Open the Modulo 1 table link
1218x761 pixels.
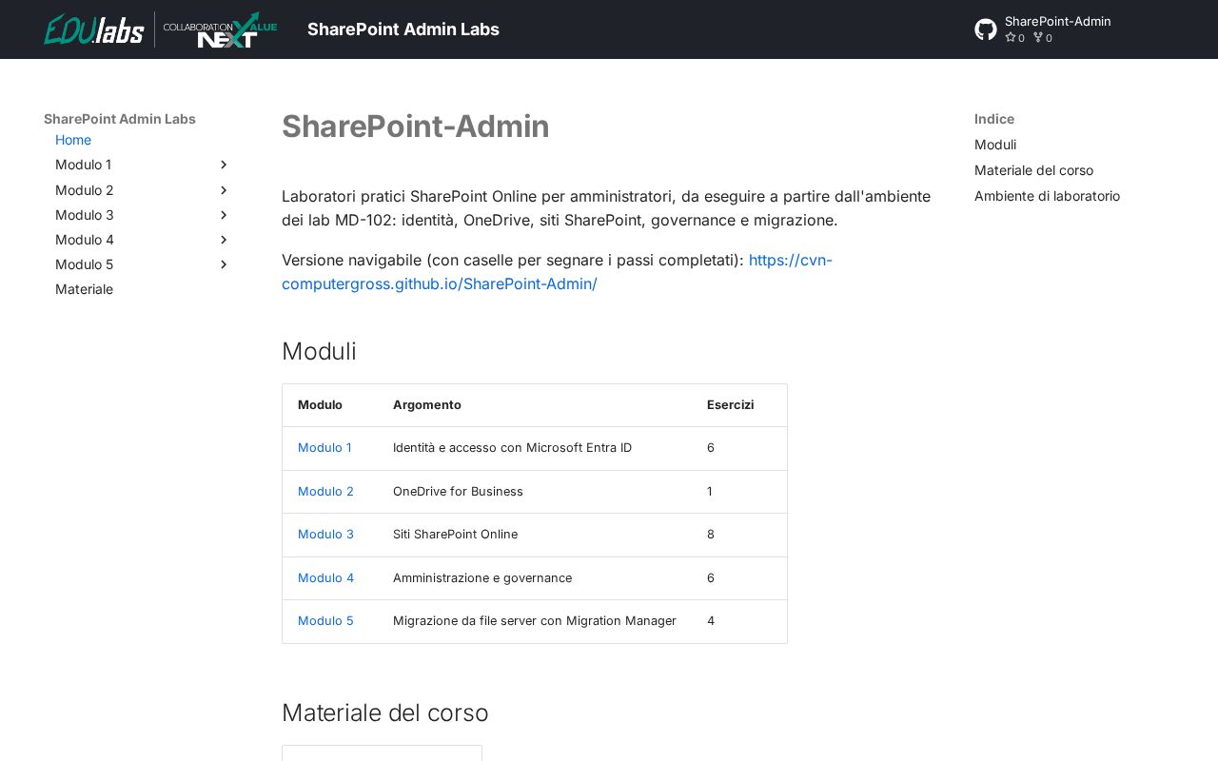coord(324,447)
